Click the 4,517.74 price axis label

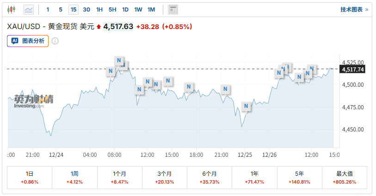tap(353, 69)
